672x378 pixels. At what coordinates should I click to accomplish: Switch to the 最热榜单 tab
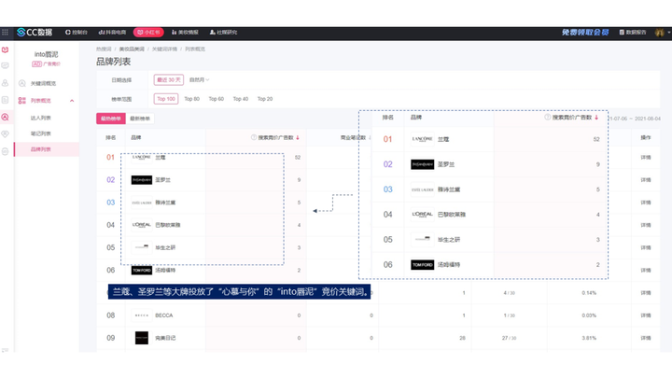pyautogui.click(x=110, y=119)
